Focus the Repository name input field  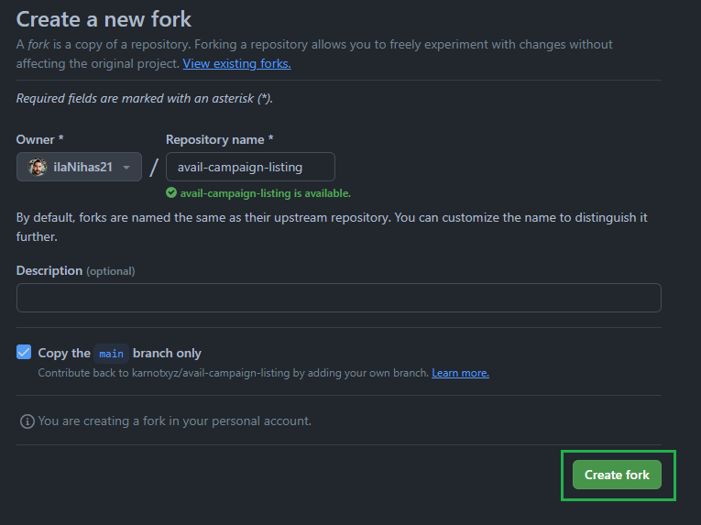pyautogui.click(x=250, y=167)
